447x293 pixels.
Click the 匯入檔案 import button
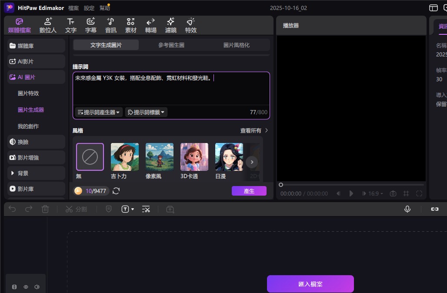click(x=310, y=284)
